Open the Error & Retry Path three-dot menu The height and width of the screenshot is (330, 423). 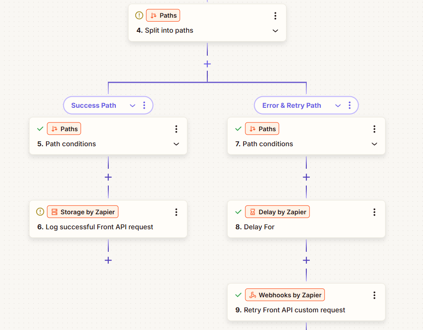tap(350, 105)
